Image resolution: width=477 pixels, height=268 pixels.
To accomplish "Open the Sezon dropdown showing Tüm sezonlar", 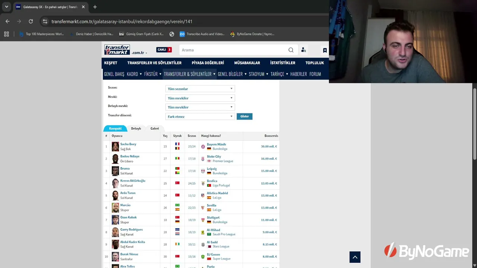I will pos(200,89).
